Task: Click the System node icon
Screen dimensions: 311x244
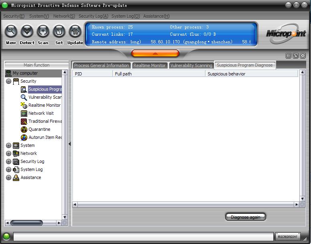Action: pos(16,146)
